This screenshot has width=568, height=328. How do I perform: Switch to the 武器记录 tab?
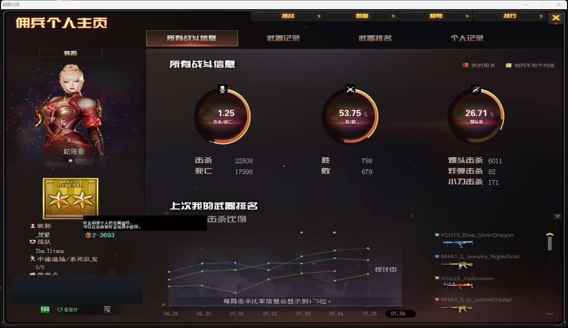pyautogui.click(x=283, y=38)
